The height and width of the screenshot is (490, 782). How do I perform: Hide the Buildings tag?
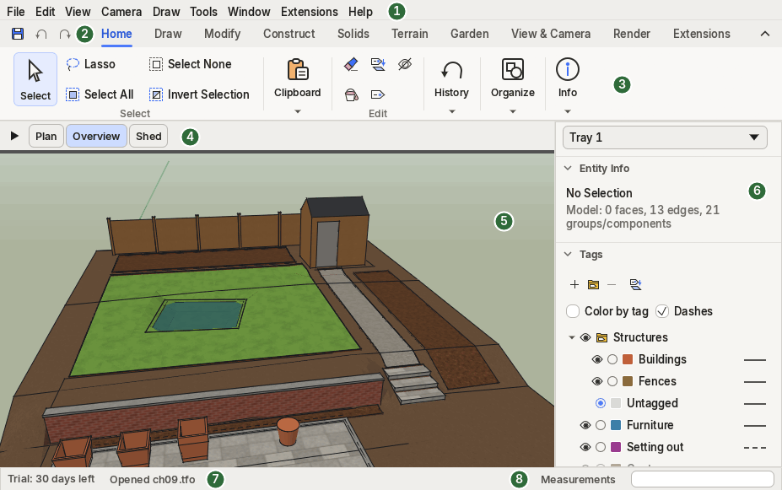coord(597,359)
